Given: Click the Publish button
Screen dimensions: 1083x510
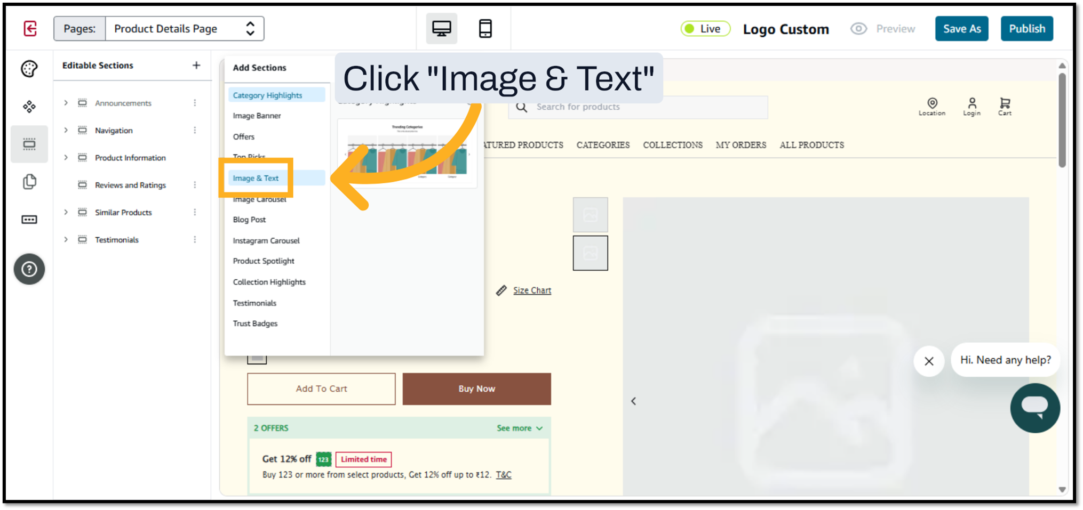Looking at the screenshot, I should [x=1026, y=29].
